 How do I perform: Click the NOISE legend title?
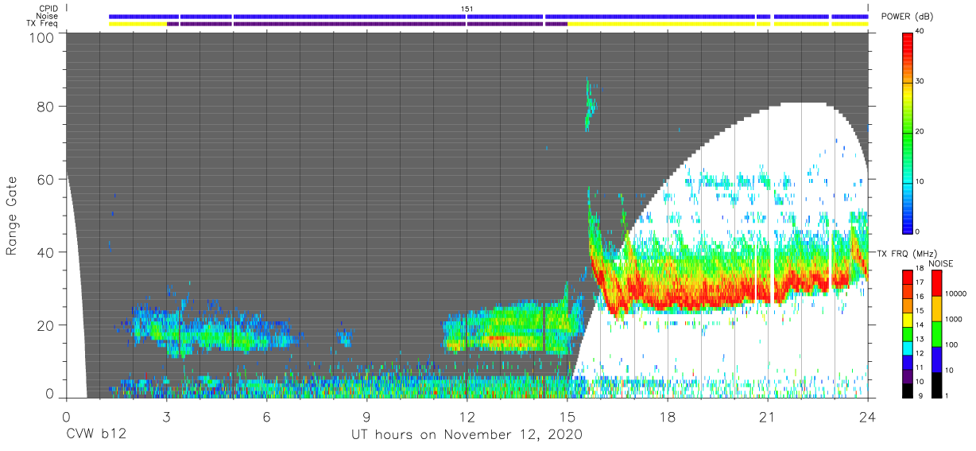(x=942, y=263)
